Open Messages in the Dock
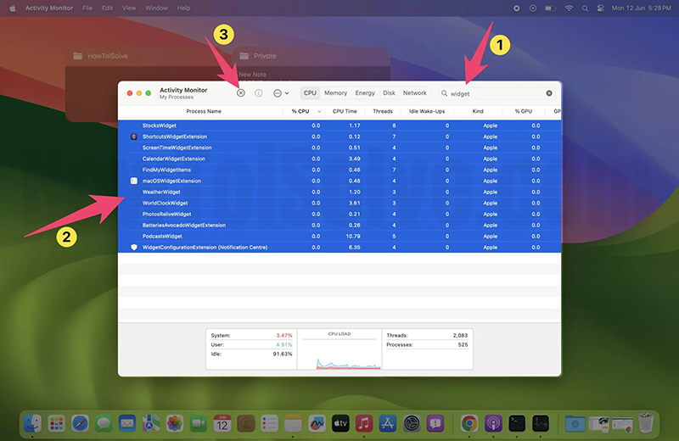Screen dimensions: 679x441 (x=104, y=423)
